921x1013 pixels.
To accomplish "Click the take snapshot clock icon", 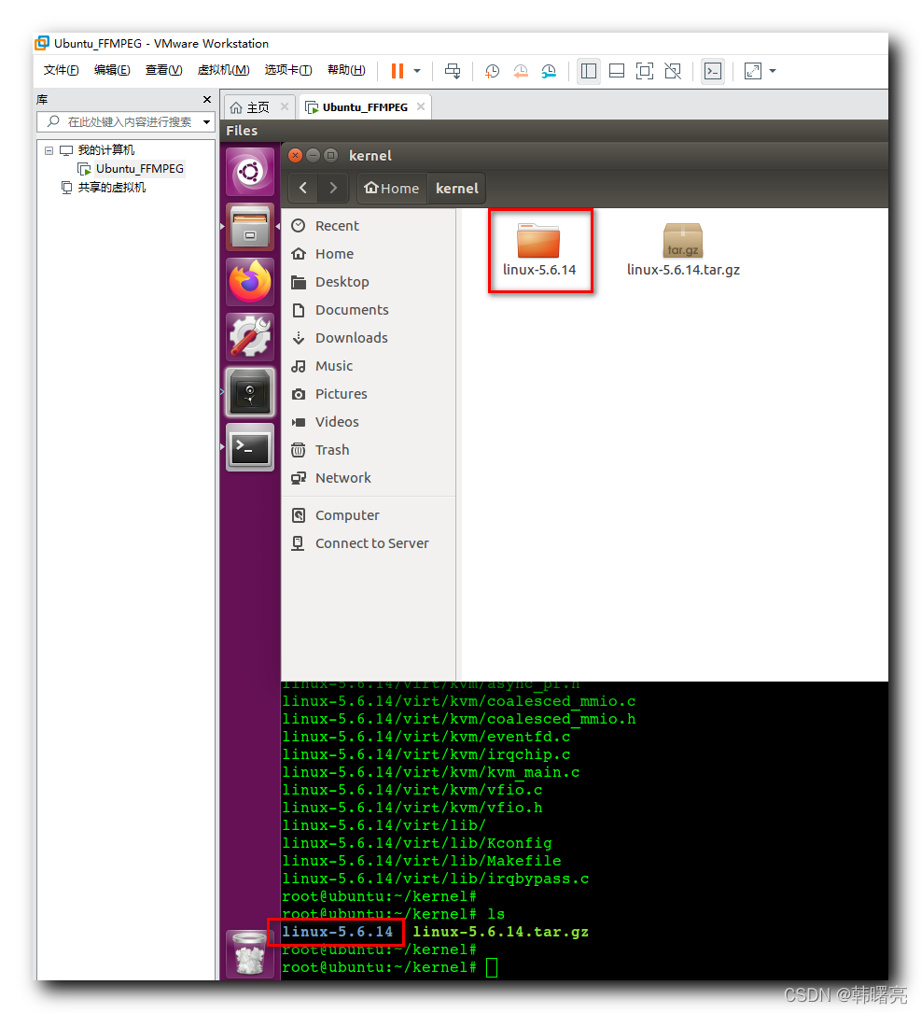I will click(492, 71).
